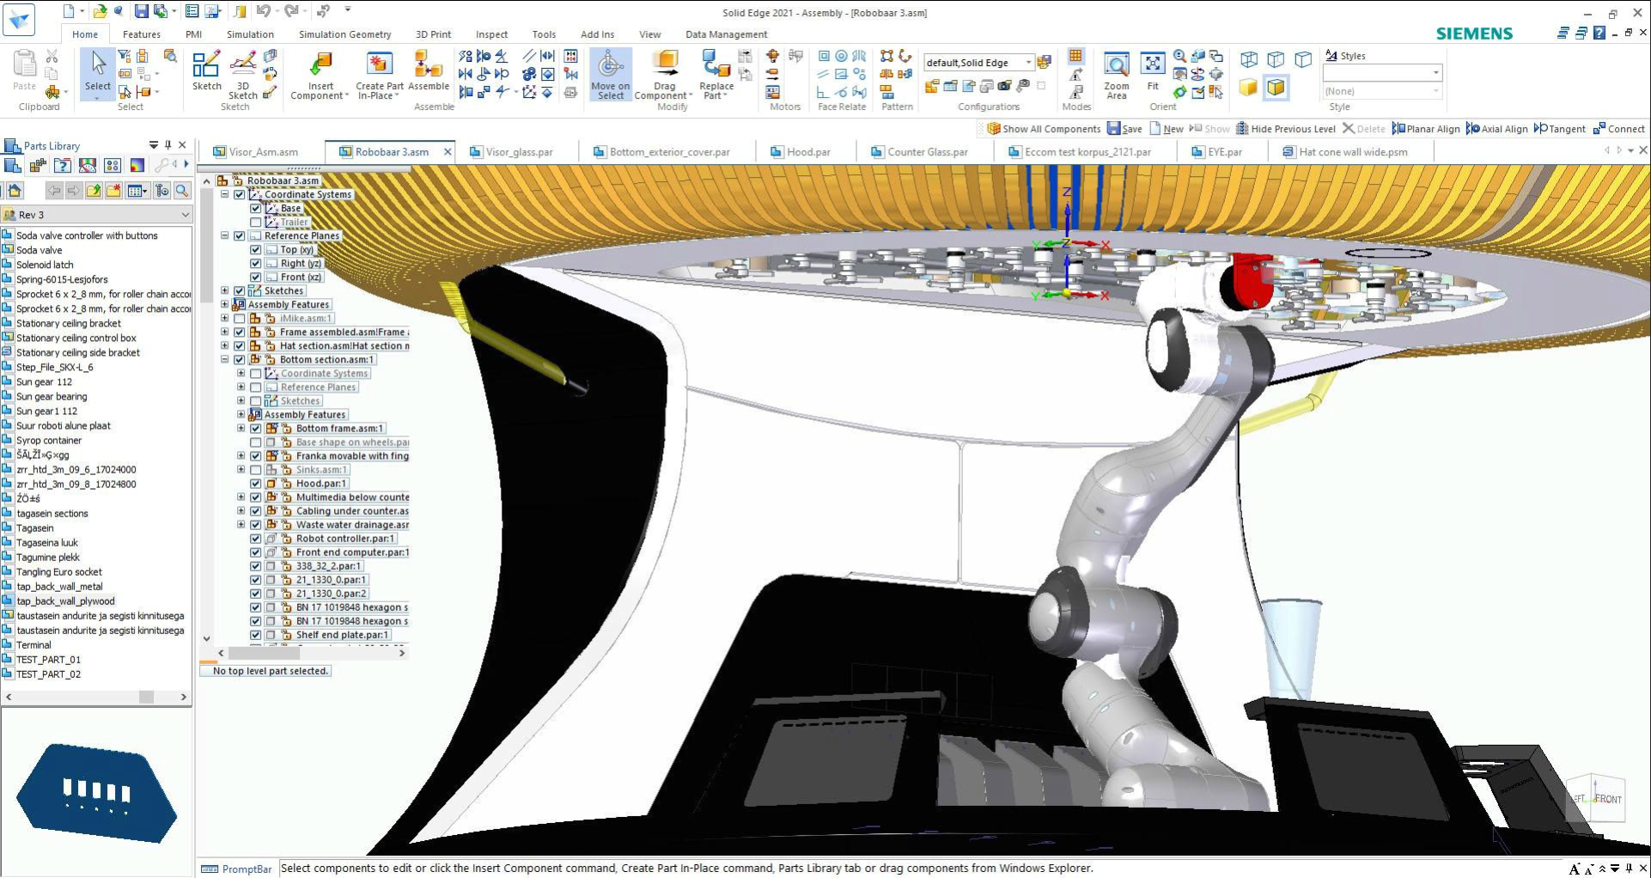
Task: Fit the model to the view
Action: [x=1152, y=71]
